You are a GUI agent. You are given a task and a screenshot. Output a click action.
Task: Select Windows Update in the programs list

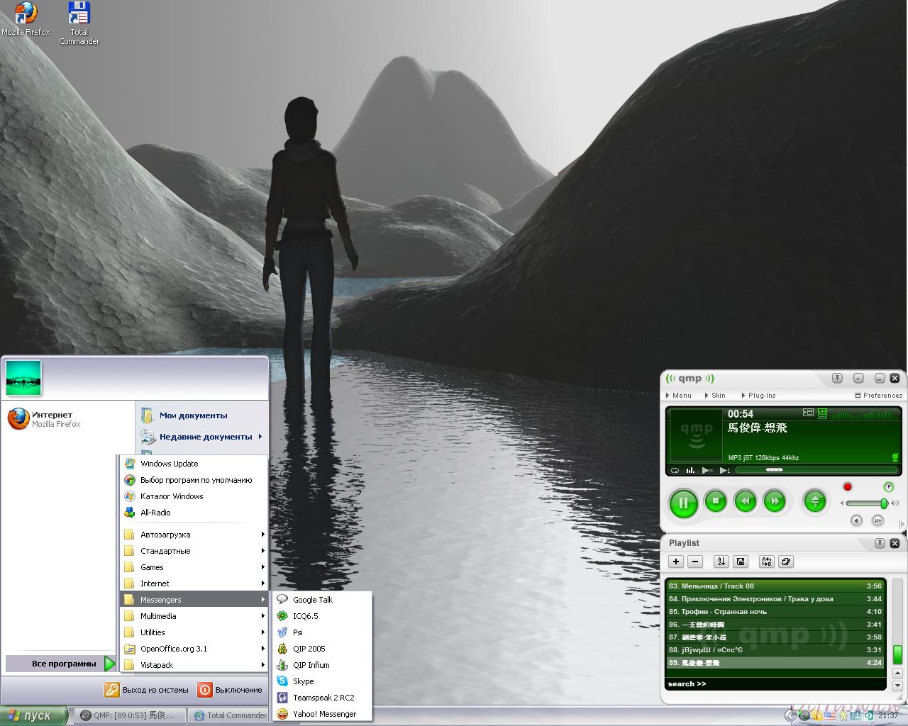click(169, 464)
